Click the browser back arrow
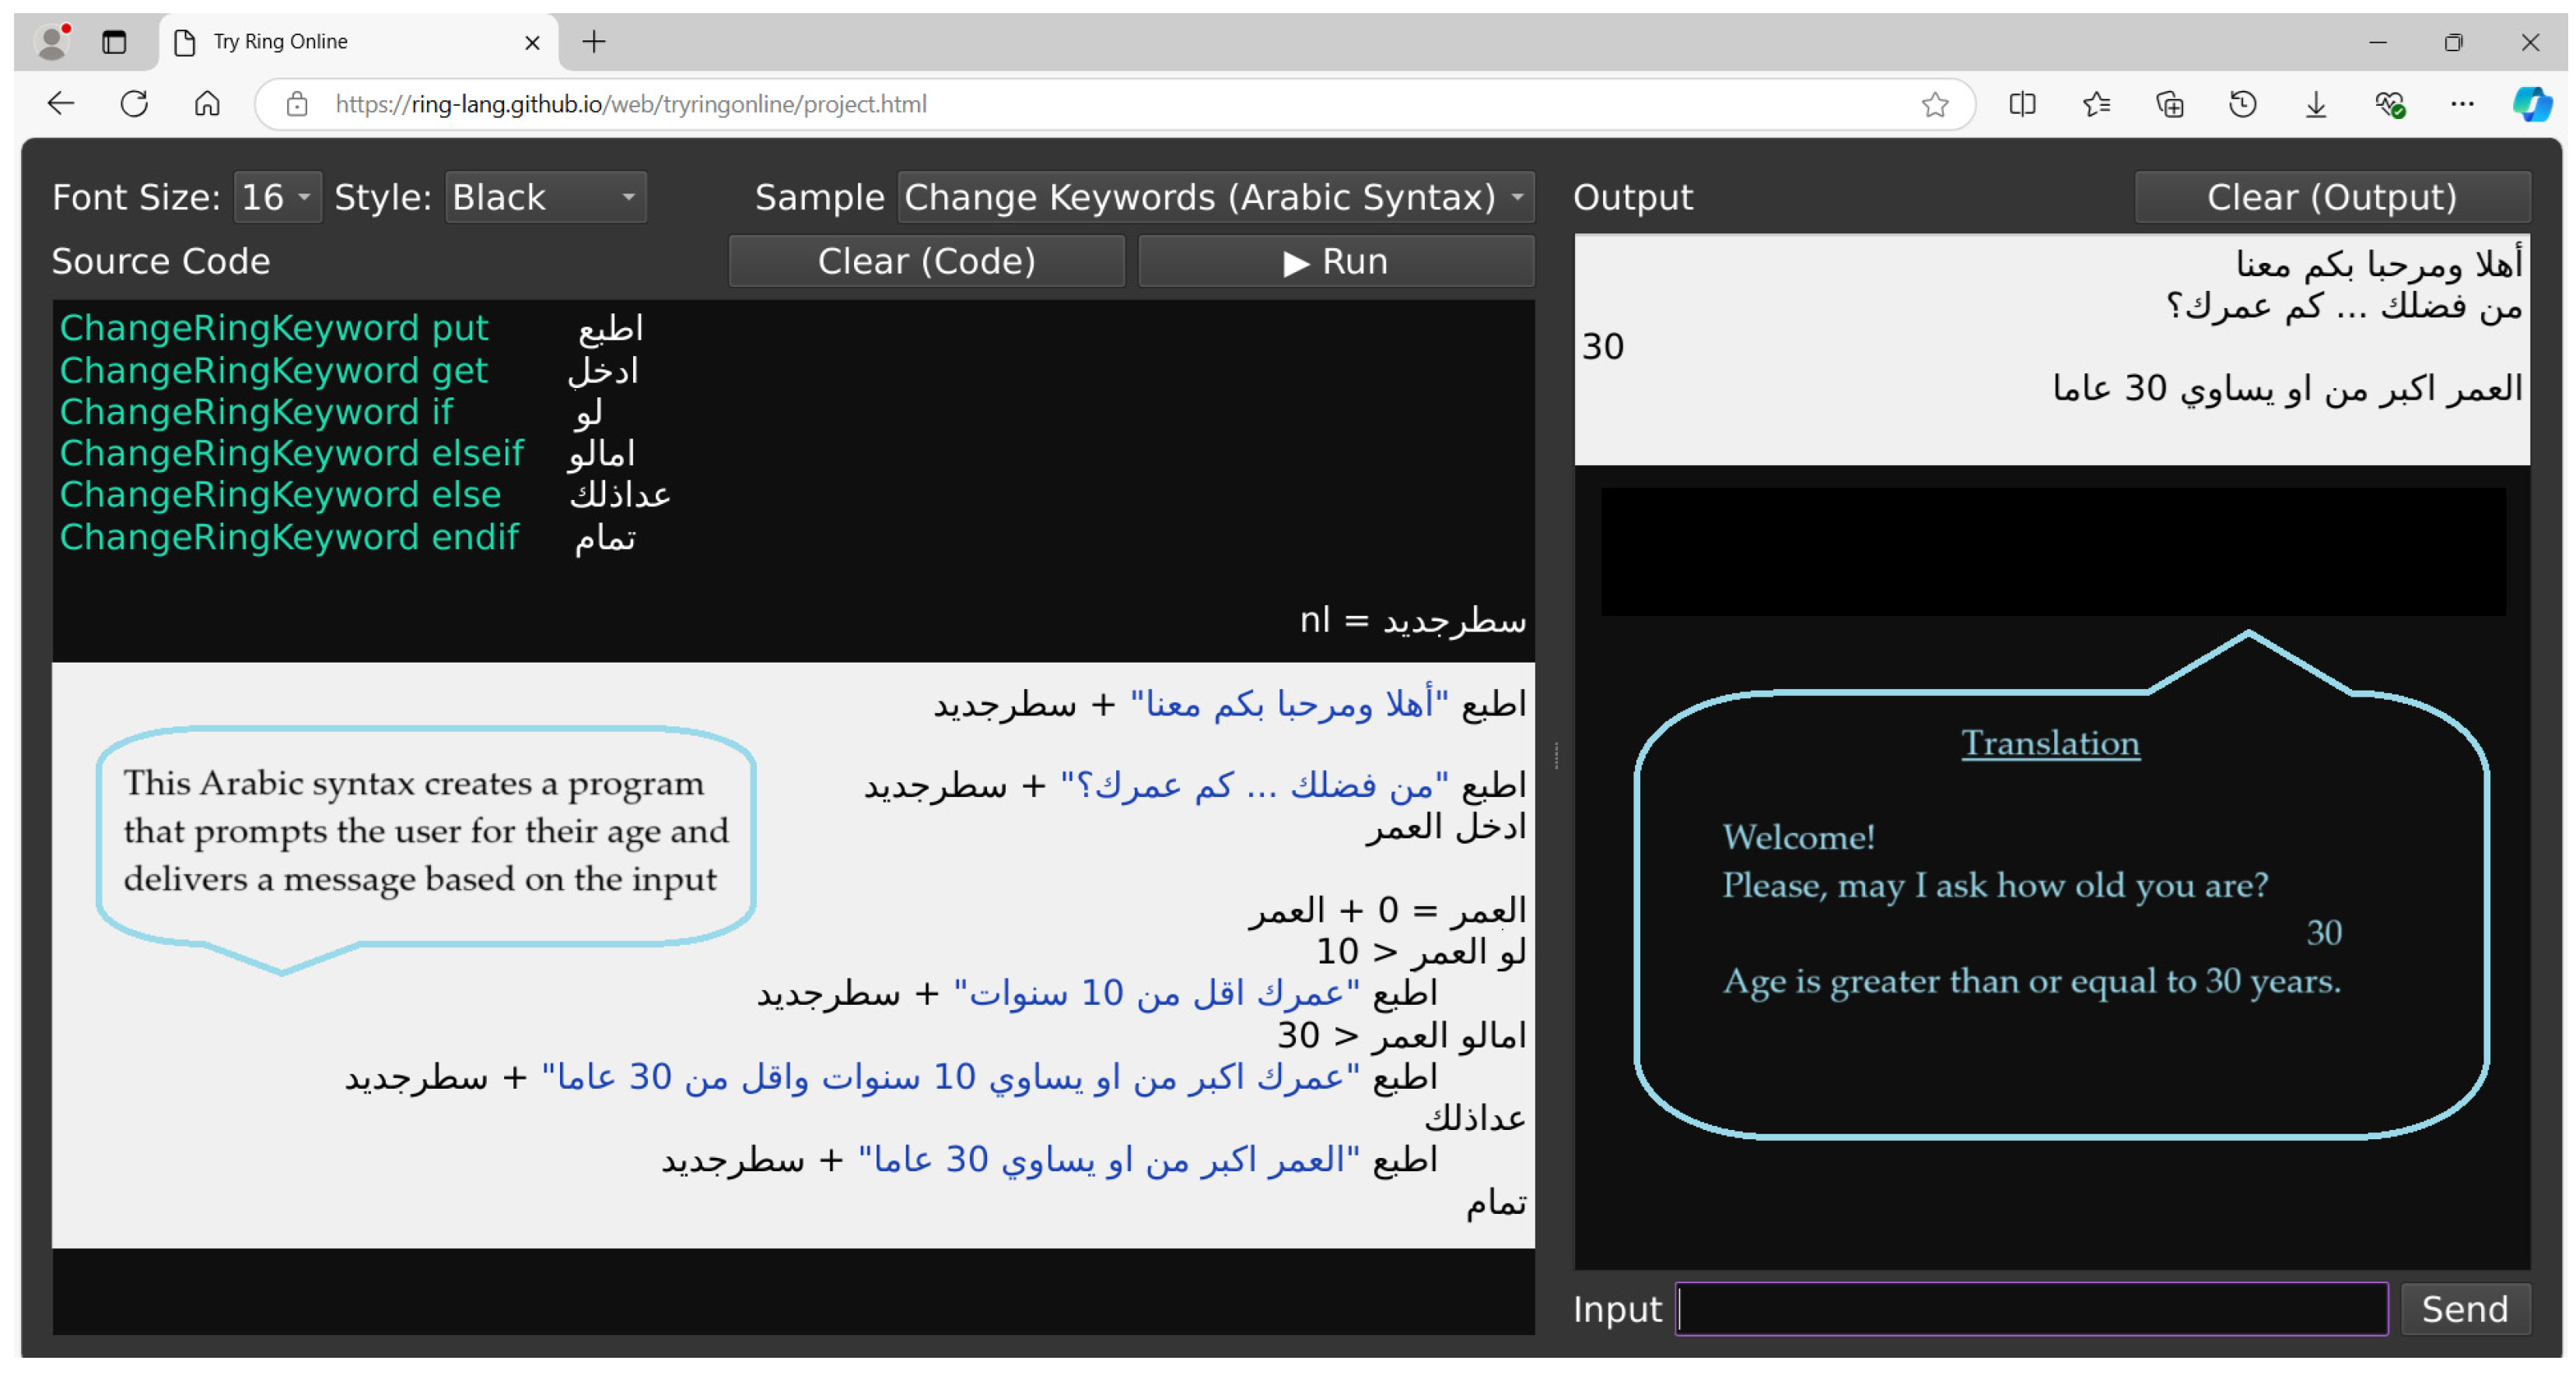The image size is (2576, 1378). [x=61, y=104]
